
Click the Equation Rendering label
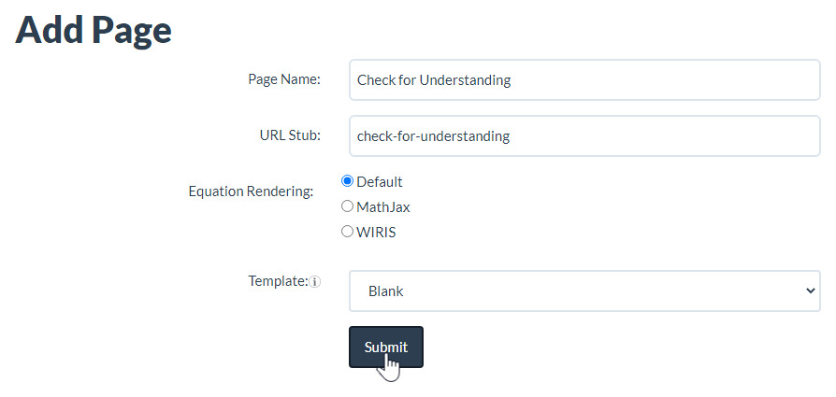(251, 191)
